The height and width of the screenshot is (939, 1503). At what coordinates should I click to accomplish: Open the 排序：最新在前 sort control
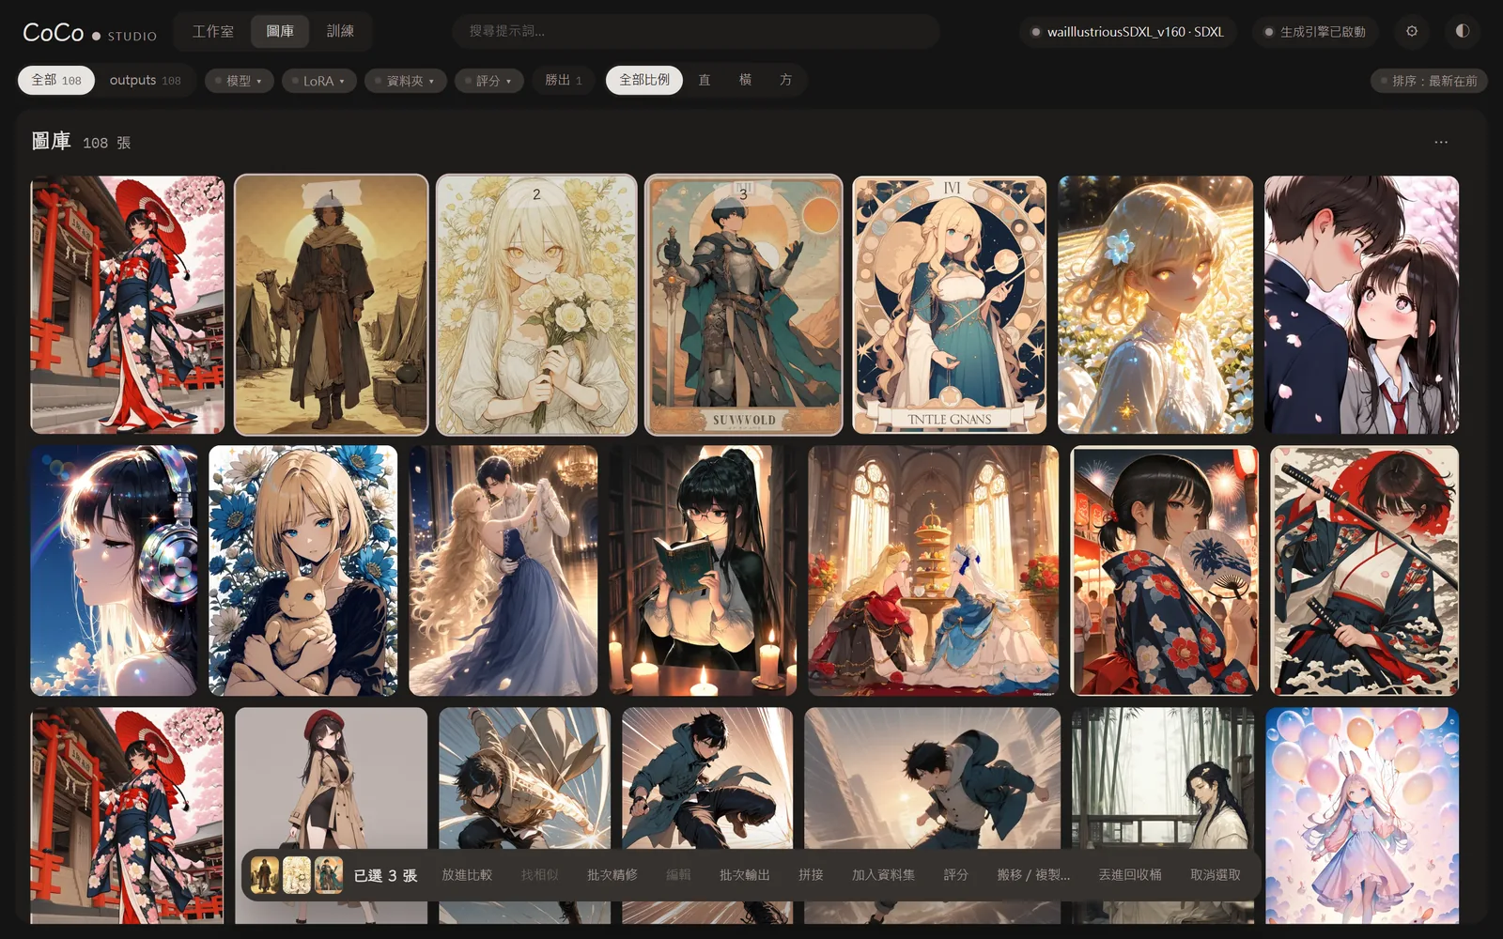[x=1429, y=81]
